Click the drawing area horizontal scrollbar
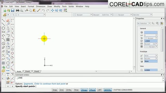Screen dimensions: 166x93 tap(114, 71)
